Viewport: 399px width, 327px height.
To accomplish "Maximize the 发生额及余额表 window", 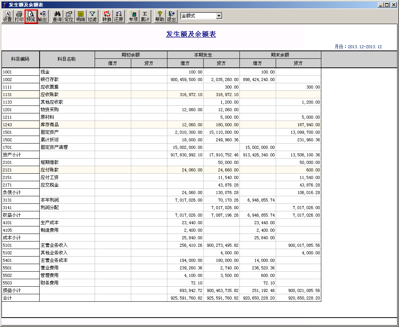I will click(387, 5).
